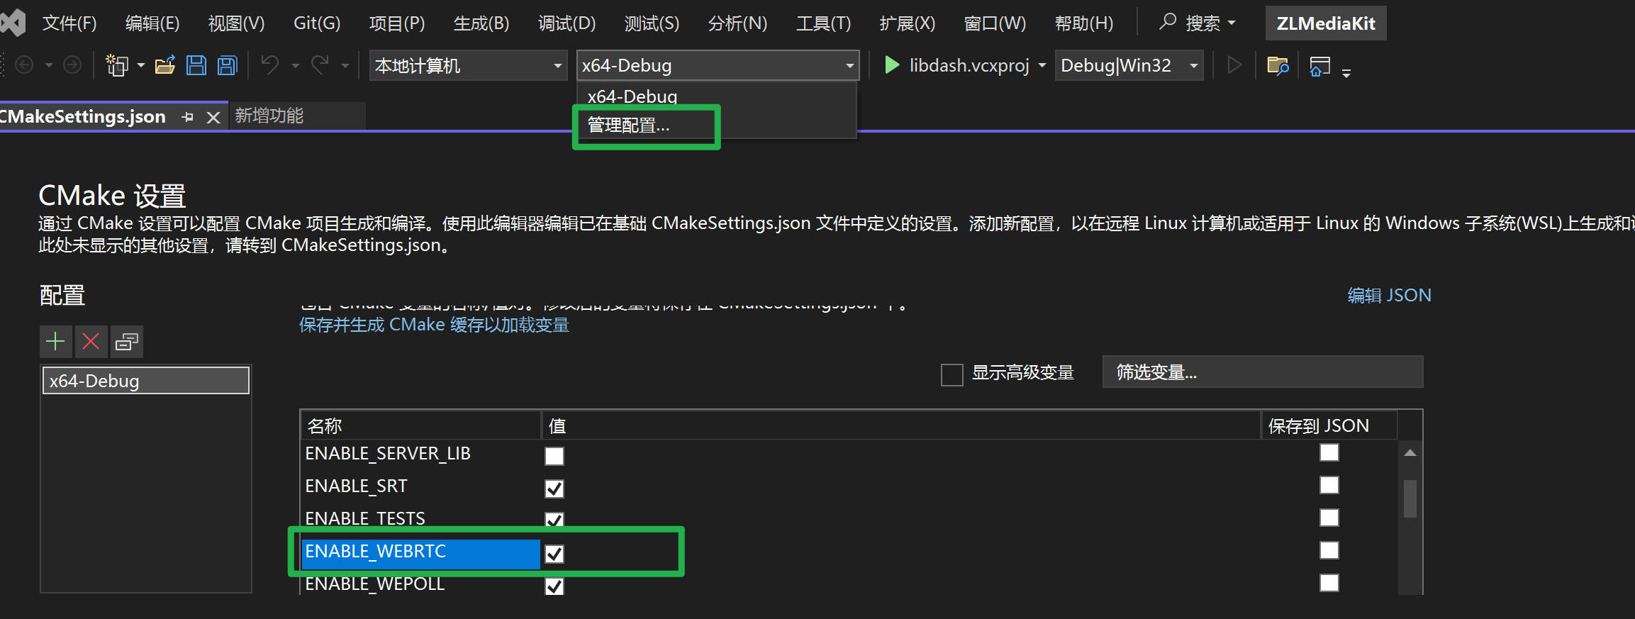Screen dimensions: 1635x619
Task: Check save to JSON for ENABLE_WEBRTC
Action: click(x=1329, y=550)
